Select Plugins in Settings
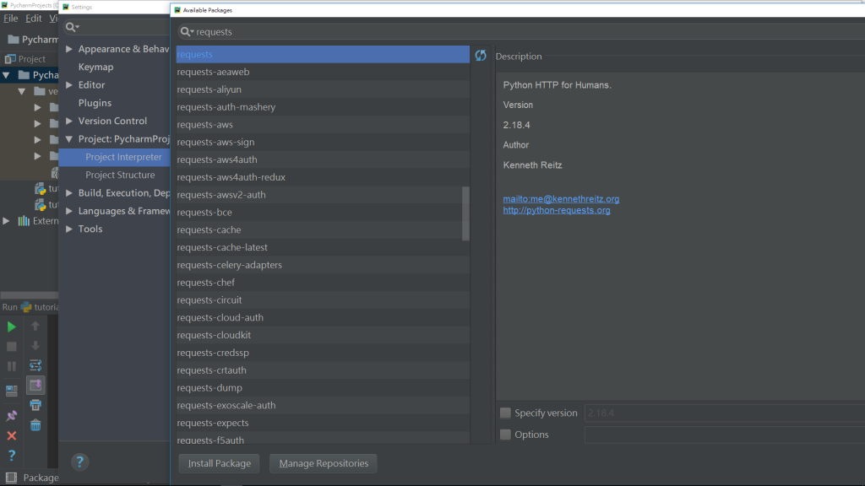 pyautogui.click(x=95, y=102)
